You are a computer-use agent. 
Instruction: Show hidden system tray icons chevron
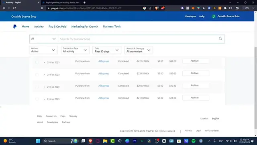pos(209,141)
